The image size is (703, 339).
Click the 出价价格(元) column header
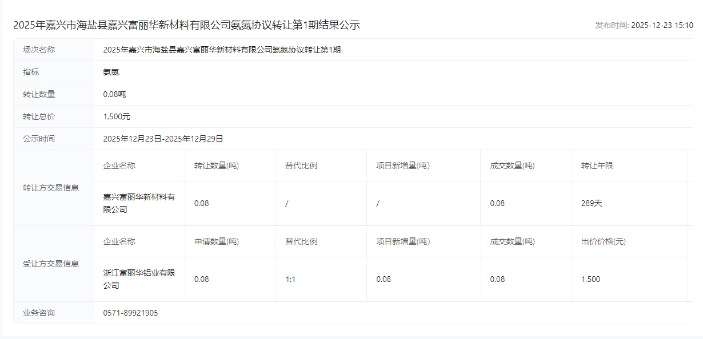pos(603,241)
